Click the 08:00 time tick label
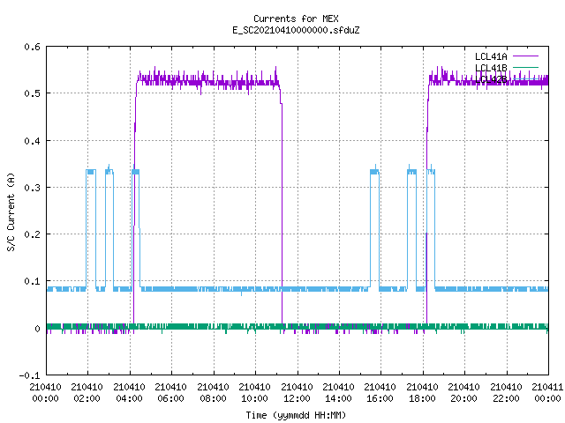This screenshot has width=565, height=423. (x=214, y=398)
